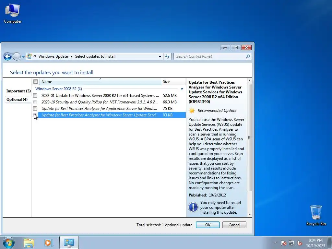The width and height of the screenshot is (332, 249).
Task: Show hidden tray icons arrow
Action: (276, 243)
